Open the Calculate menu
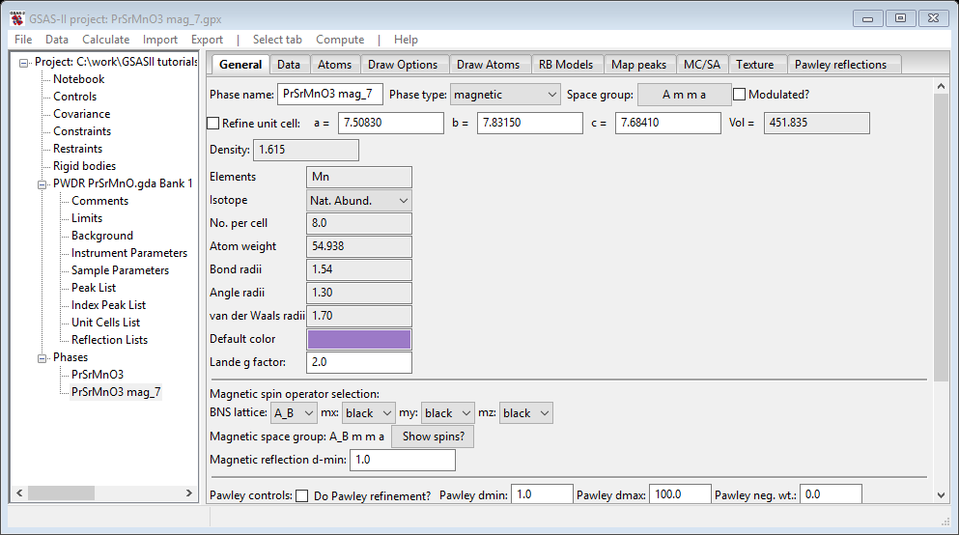Image resolution: width=959 pixels, height=535 pixels. click(106, 40)
